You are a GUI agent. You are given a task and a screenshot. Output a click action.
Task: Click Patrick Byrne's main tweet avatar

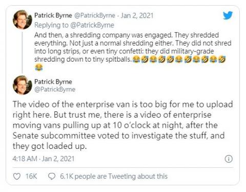23,85
